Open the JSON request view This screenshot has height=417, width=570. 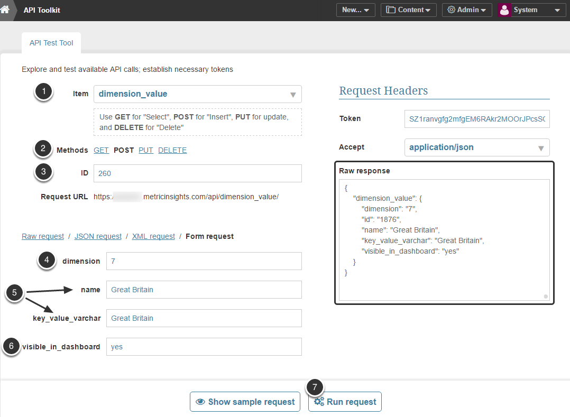[98, 236]
